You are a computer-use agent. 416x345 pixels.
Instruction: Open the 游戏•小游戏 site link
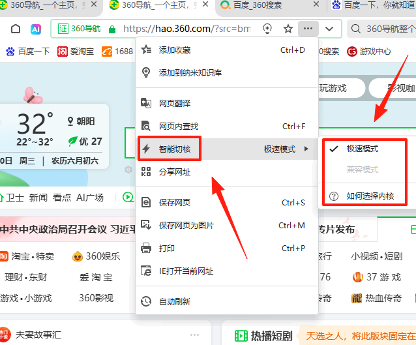[26, 298]
